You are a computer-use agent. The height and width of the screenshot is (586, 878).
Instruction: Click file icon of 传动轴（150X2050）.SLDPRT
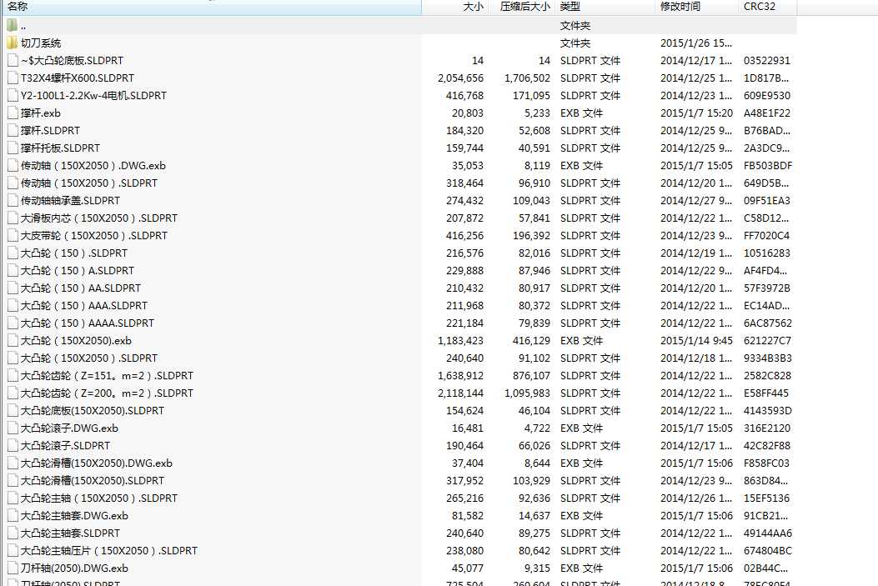point(13,183)
